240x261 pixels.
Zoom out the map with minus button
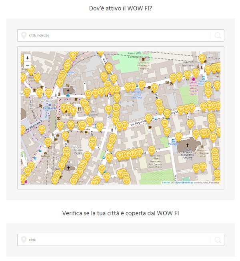28,65
